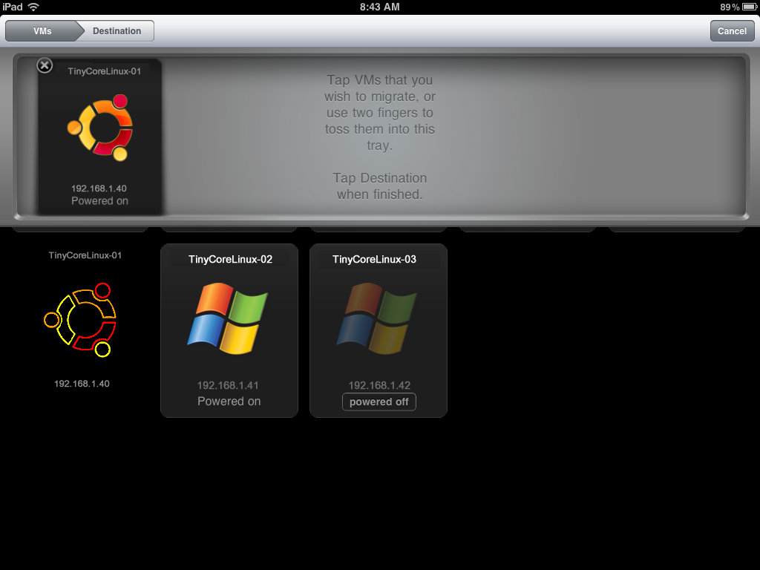Viewport: 760px width, 570px height.
Task: Cancel the migration
Action: coord(732,31)
